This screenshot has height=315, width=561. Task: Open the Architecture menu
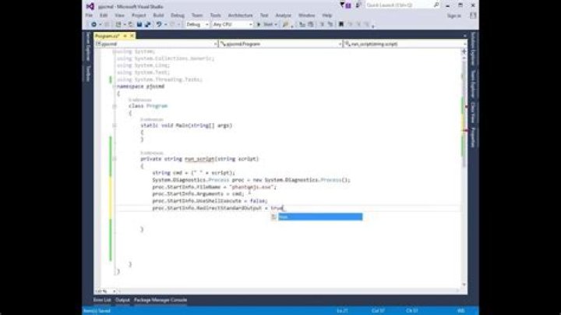coord(241,16)
